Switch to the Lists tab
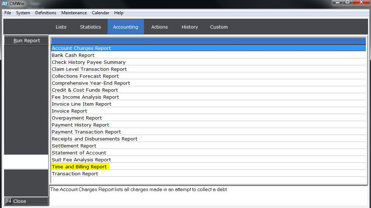Viewport: 371px width, 208px height. [x=61, y=27]
